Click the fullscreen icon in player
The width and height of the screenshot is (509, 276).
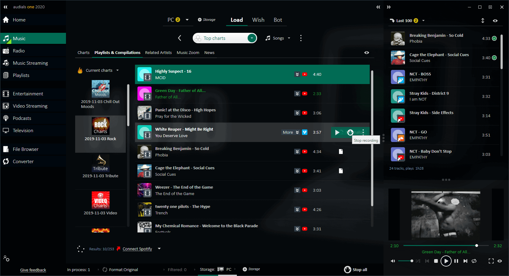coord(491,261)
